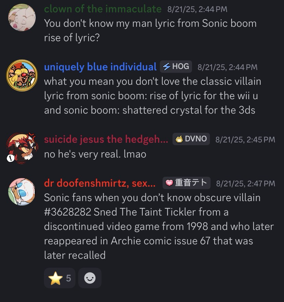Screen dimensions: 284x302
Task: Click the pink heart 重音テト tag
Action: 187,183
